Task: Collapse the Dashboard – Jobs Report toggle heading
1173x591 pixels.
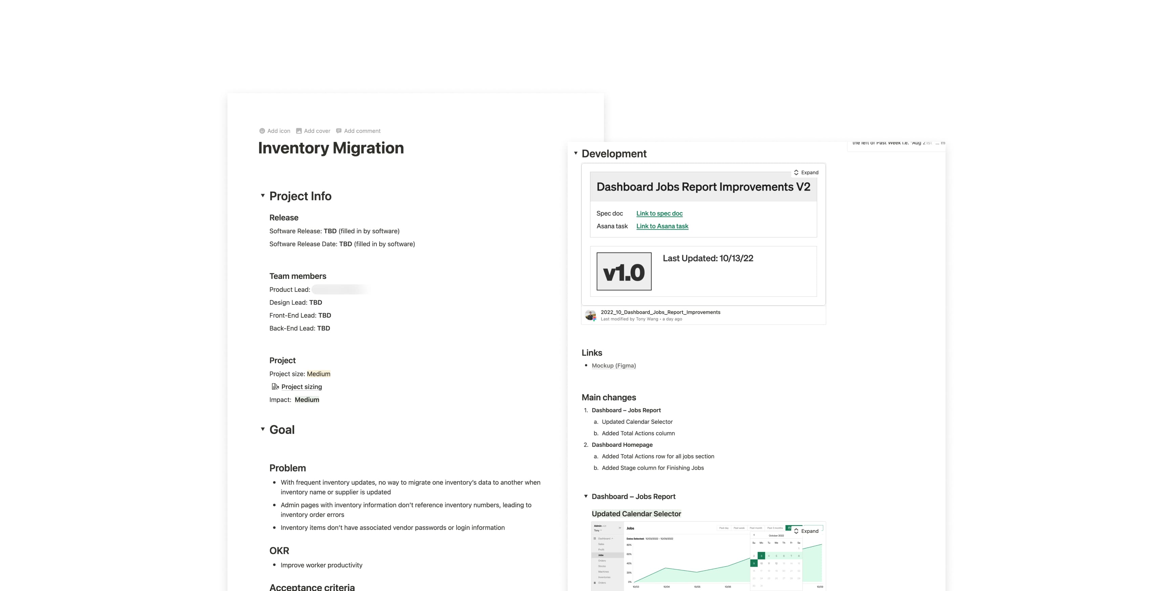Action: [586, 496]
